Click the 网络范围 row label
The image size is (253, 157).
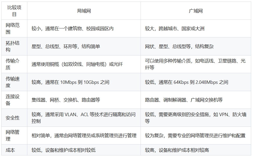click(x=14, y=29)
